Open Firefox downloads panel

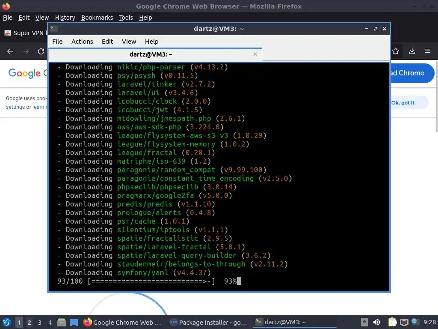412,51
